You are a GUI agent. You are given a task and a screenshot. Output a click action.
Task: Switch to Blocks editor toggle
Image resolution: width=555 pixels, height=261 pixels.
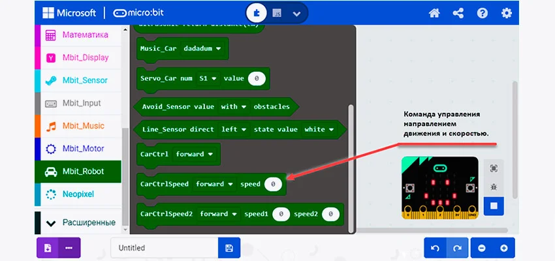(x=257, y=13)
